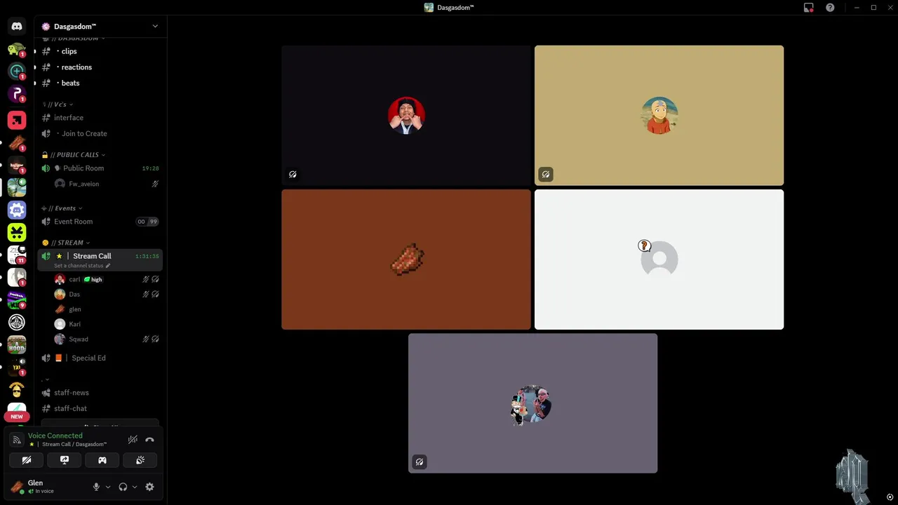Open voice connection details signal icon

[x=17, y=440]
